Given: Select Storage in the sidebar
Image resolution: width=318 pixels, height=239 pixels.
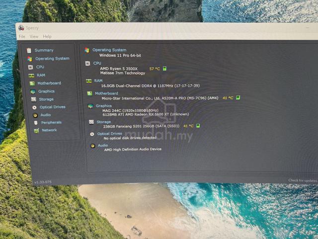Looking at the screenshot, I should (x=46, y=99).
